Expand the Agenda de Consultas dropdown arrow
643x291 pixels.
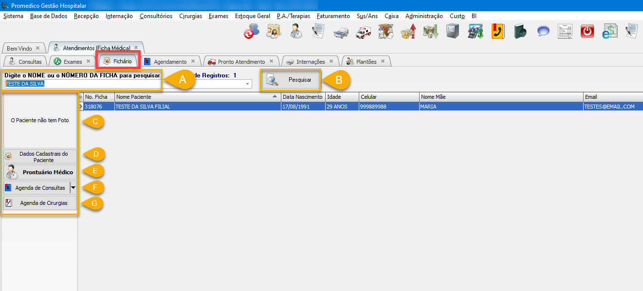point(73,187)
